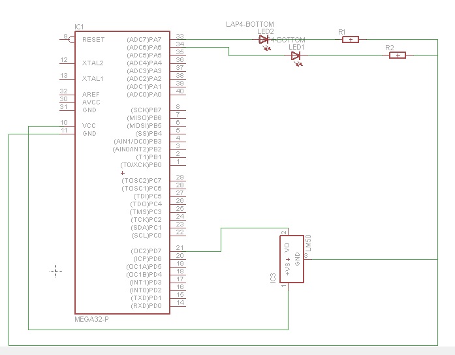Click the (TXD)PD1 pin label
455x355 pixels.
click(x=146, y=298)
